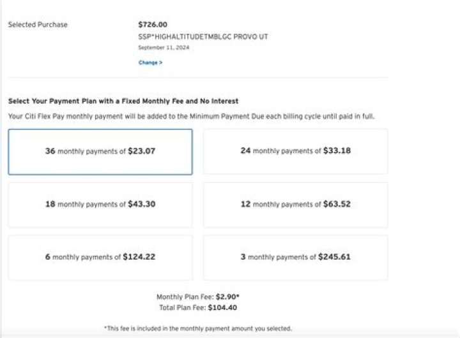The height and width of the screenshot is (338, 460).
Task: Click the $726.00 purchase amount
Action: (153, 25)
